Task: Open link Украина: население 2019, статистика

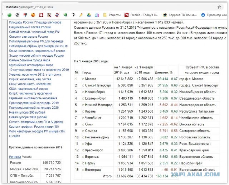Action: coord(35,74)
